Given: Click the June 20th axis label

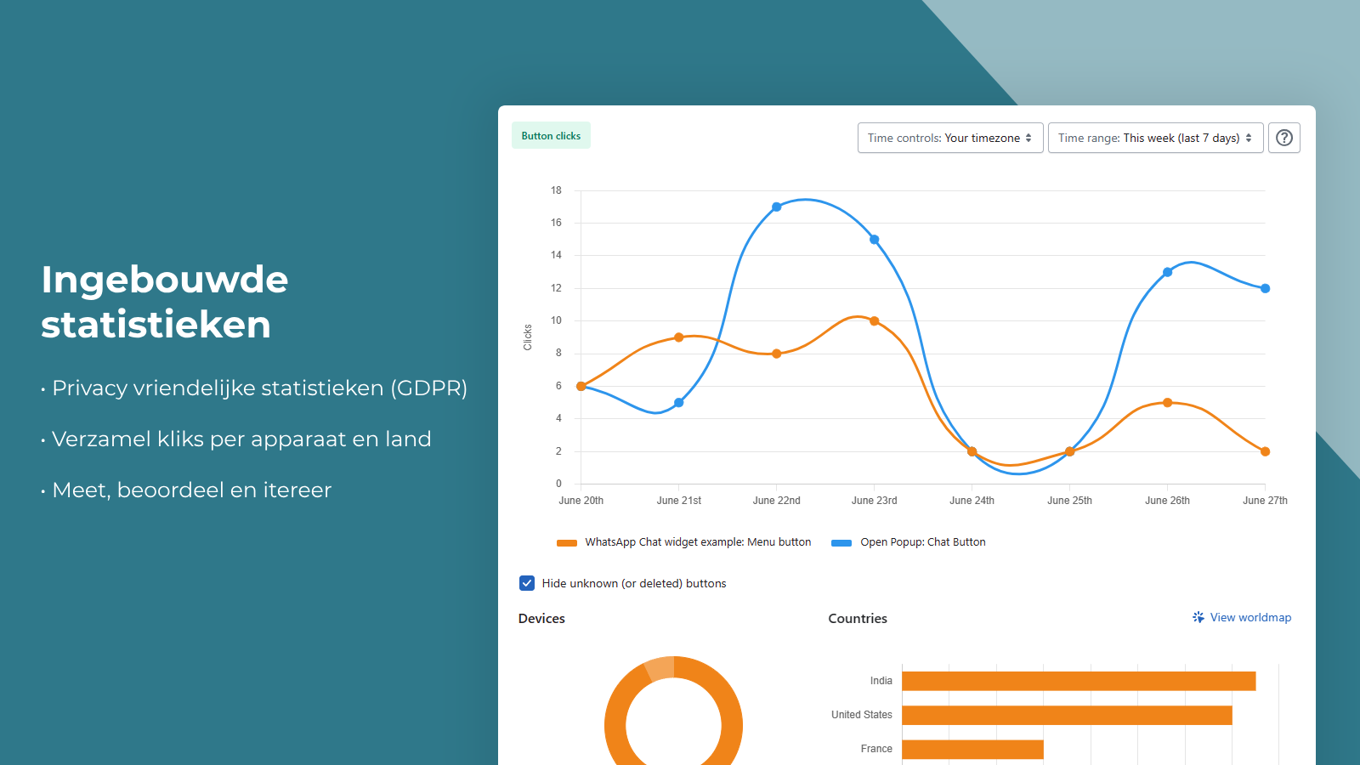Looking at the screenshot, I should click(581, 501).
